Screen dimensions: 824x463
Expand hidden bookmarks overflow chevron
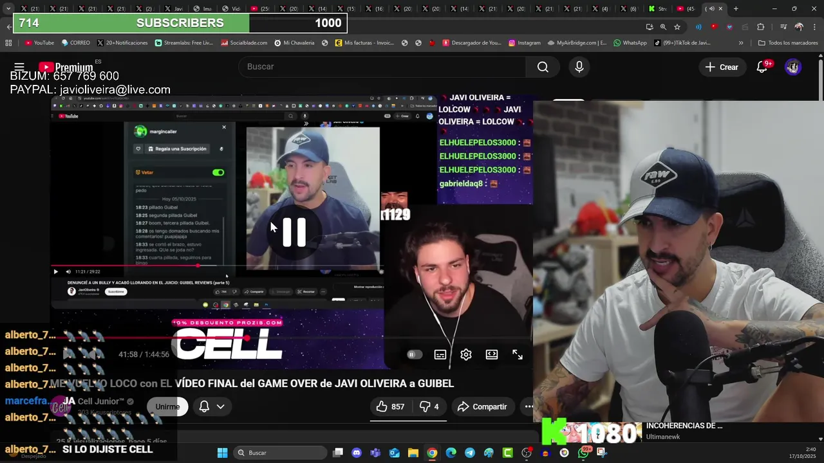click(x=741, y=42)
